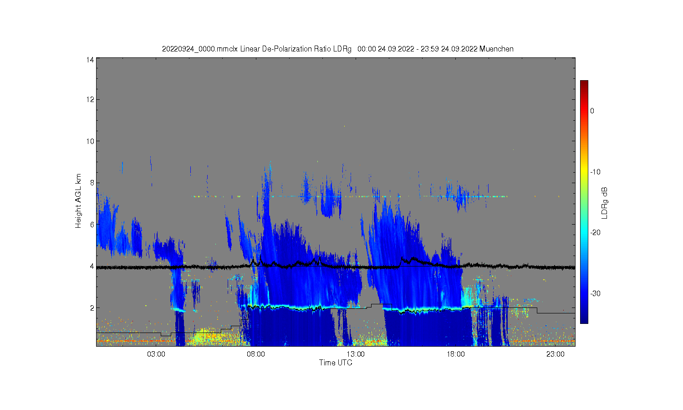Image resolution: width=683 pixels, height=410 pixels.
Task: Click the colorbar value -30
Action: coord(595,293)
